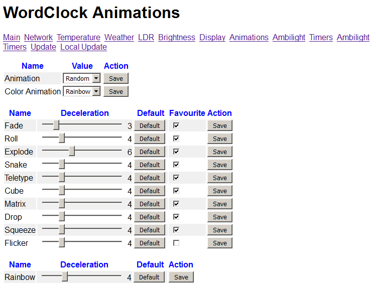Open the Temperature navigation link
Screen dimensions: 376x290
pos(78,38)
